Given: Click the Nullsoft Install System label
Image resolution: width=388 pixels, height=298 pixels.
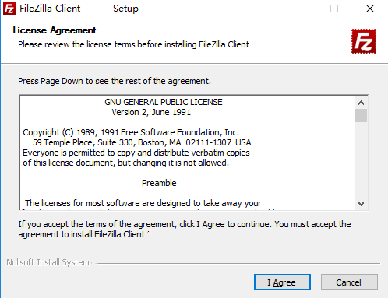Looking at the screenshot, I should (x=48, y=262).
